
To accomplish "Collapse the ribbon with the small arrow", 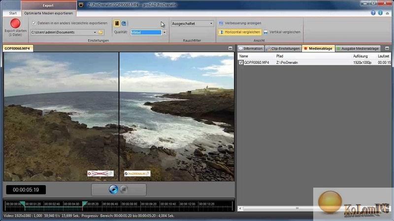I will (x=388, y=13).
